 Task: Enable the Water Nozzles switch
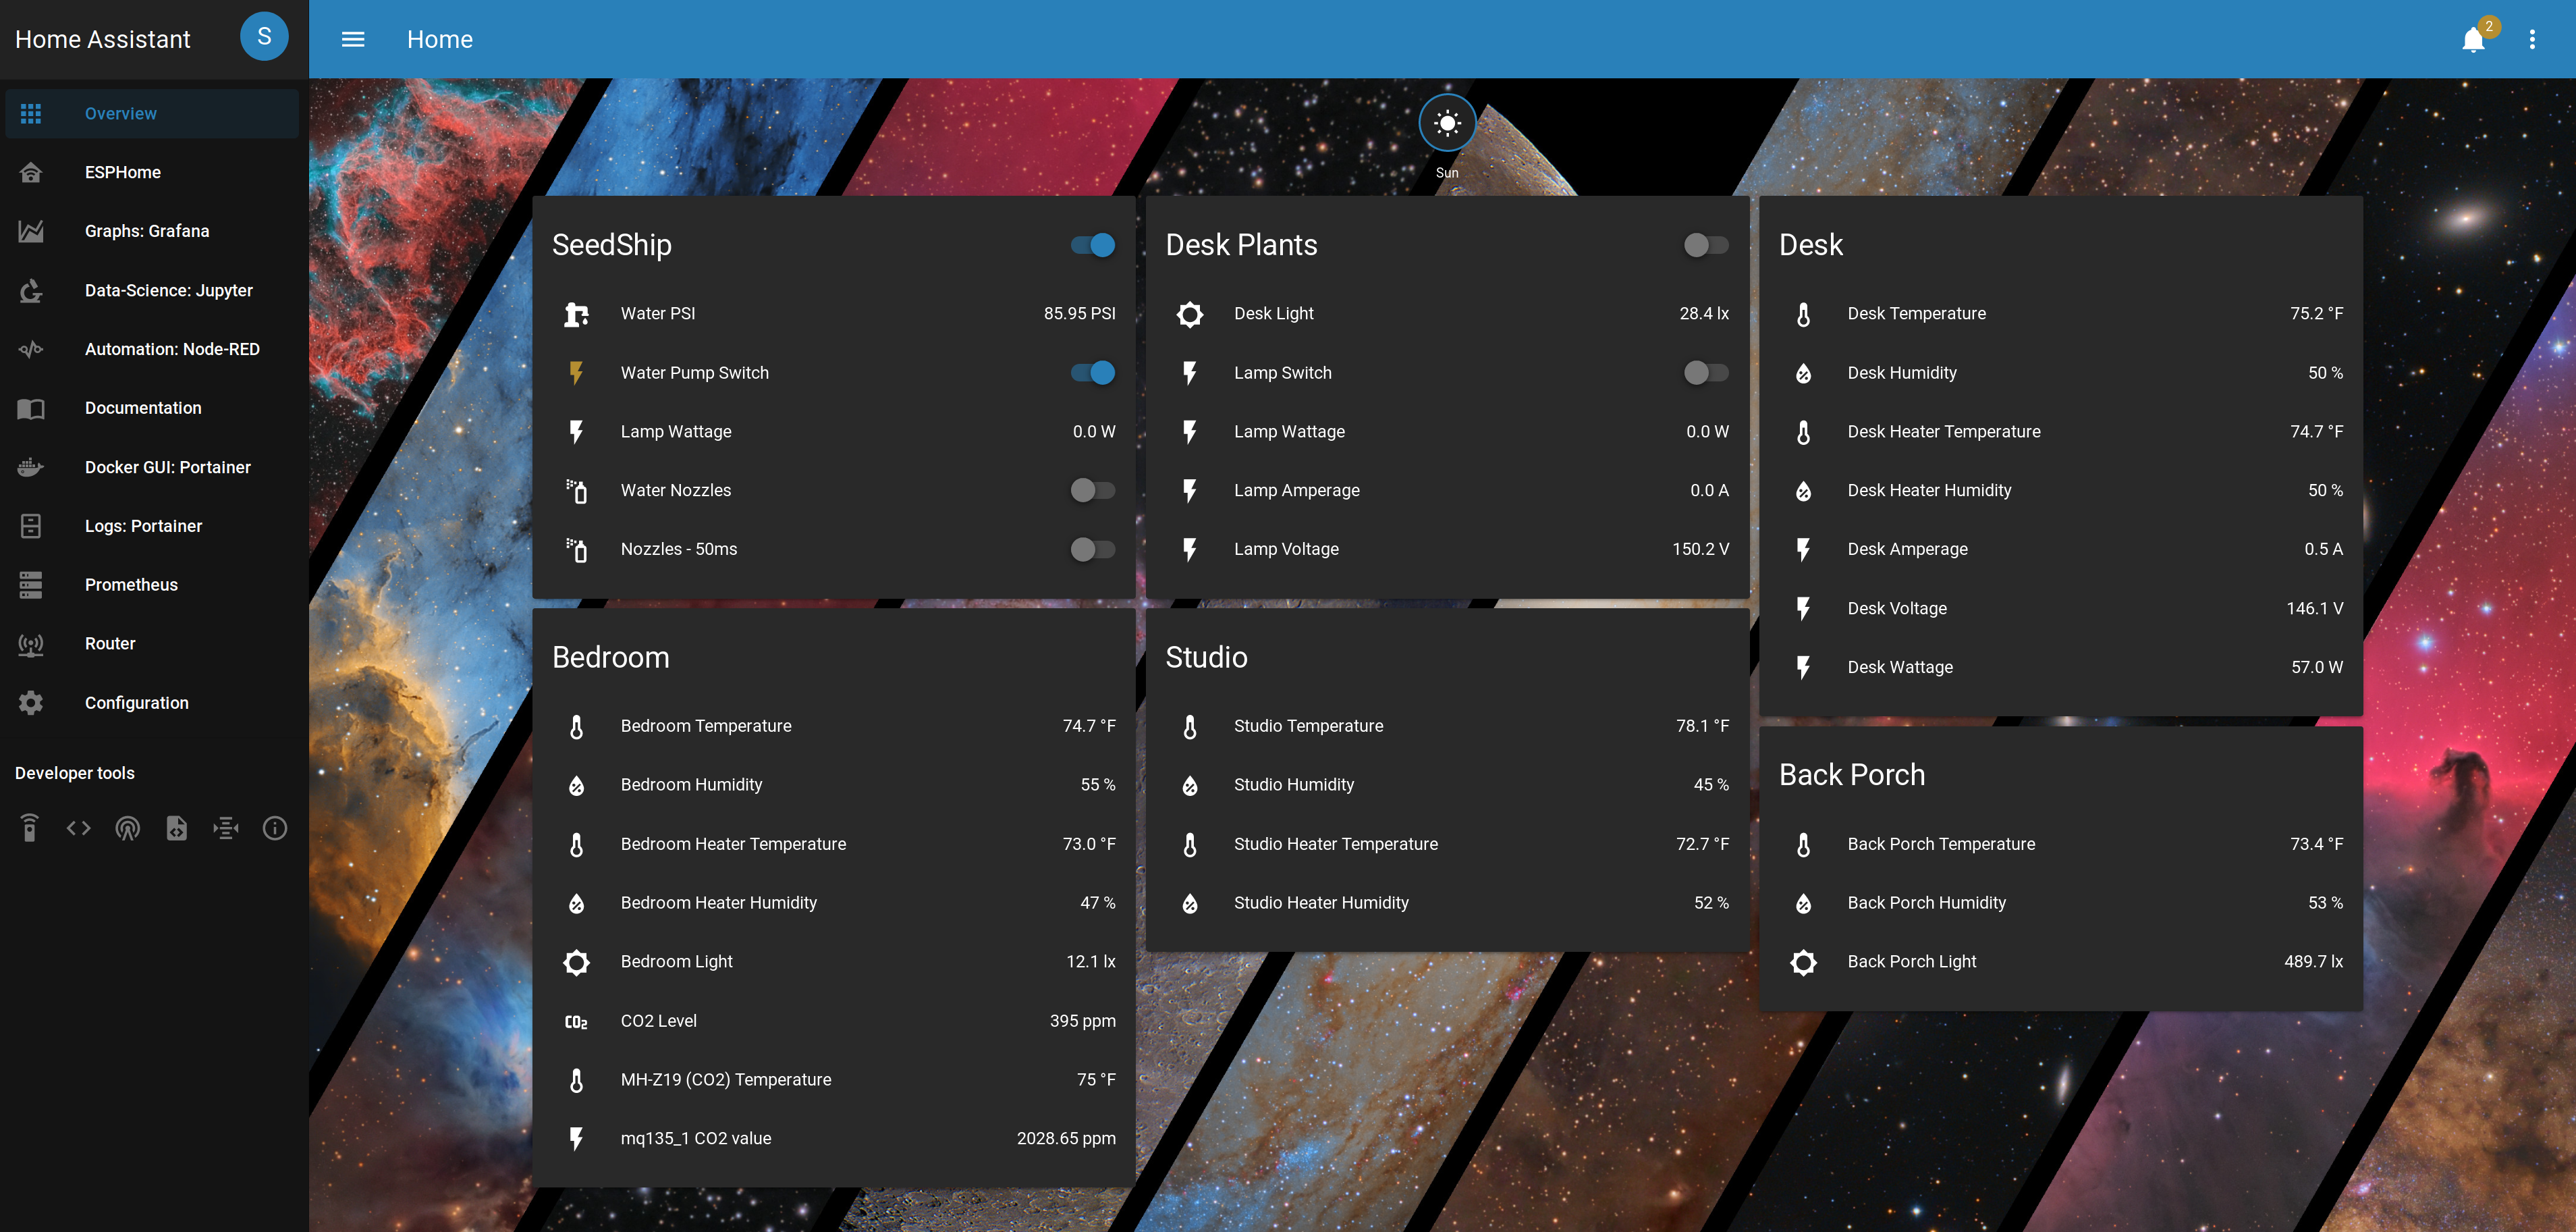click(1092, 490)
